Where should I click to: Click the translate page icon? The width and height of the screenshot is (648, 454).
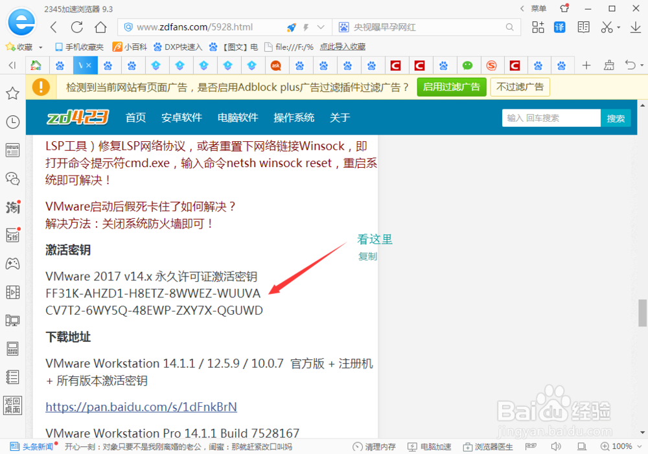point(560,27)
